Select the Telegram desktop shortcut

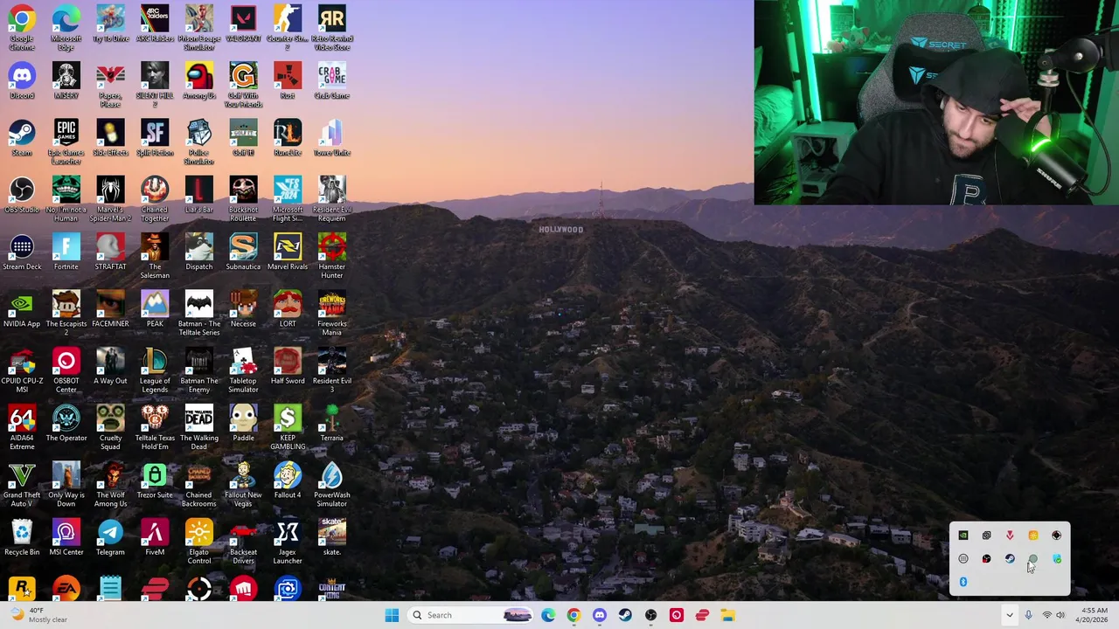click(x=110, y=536)
